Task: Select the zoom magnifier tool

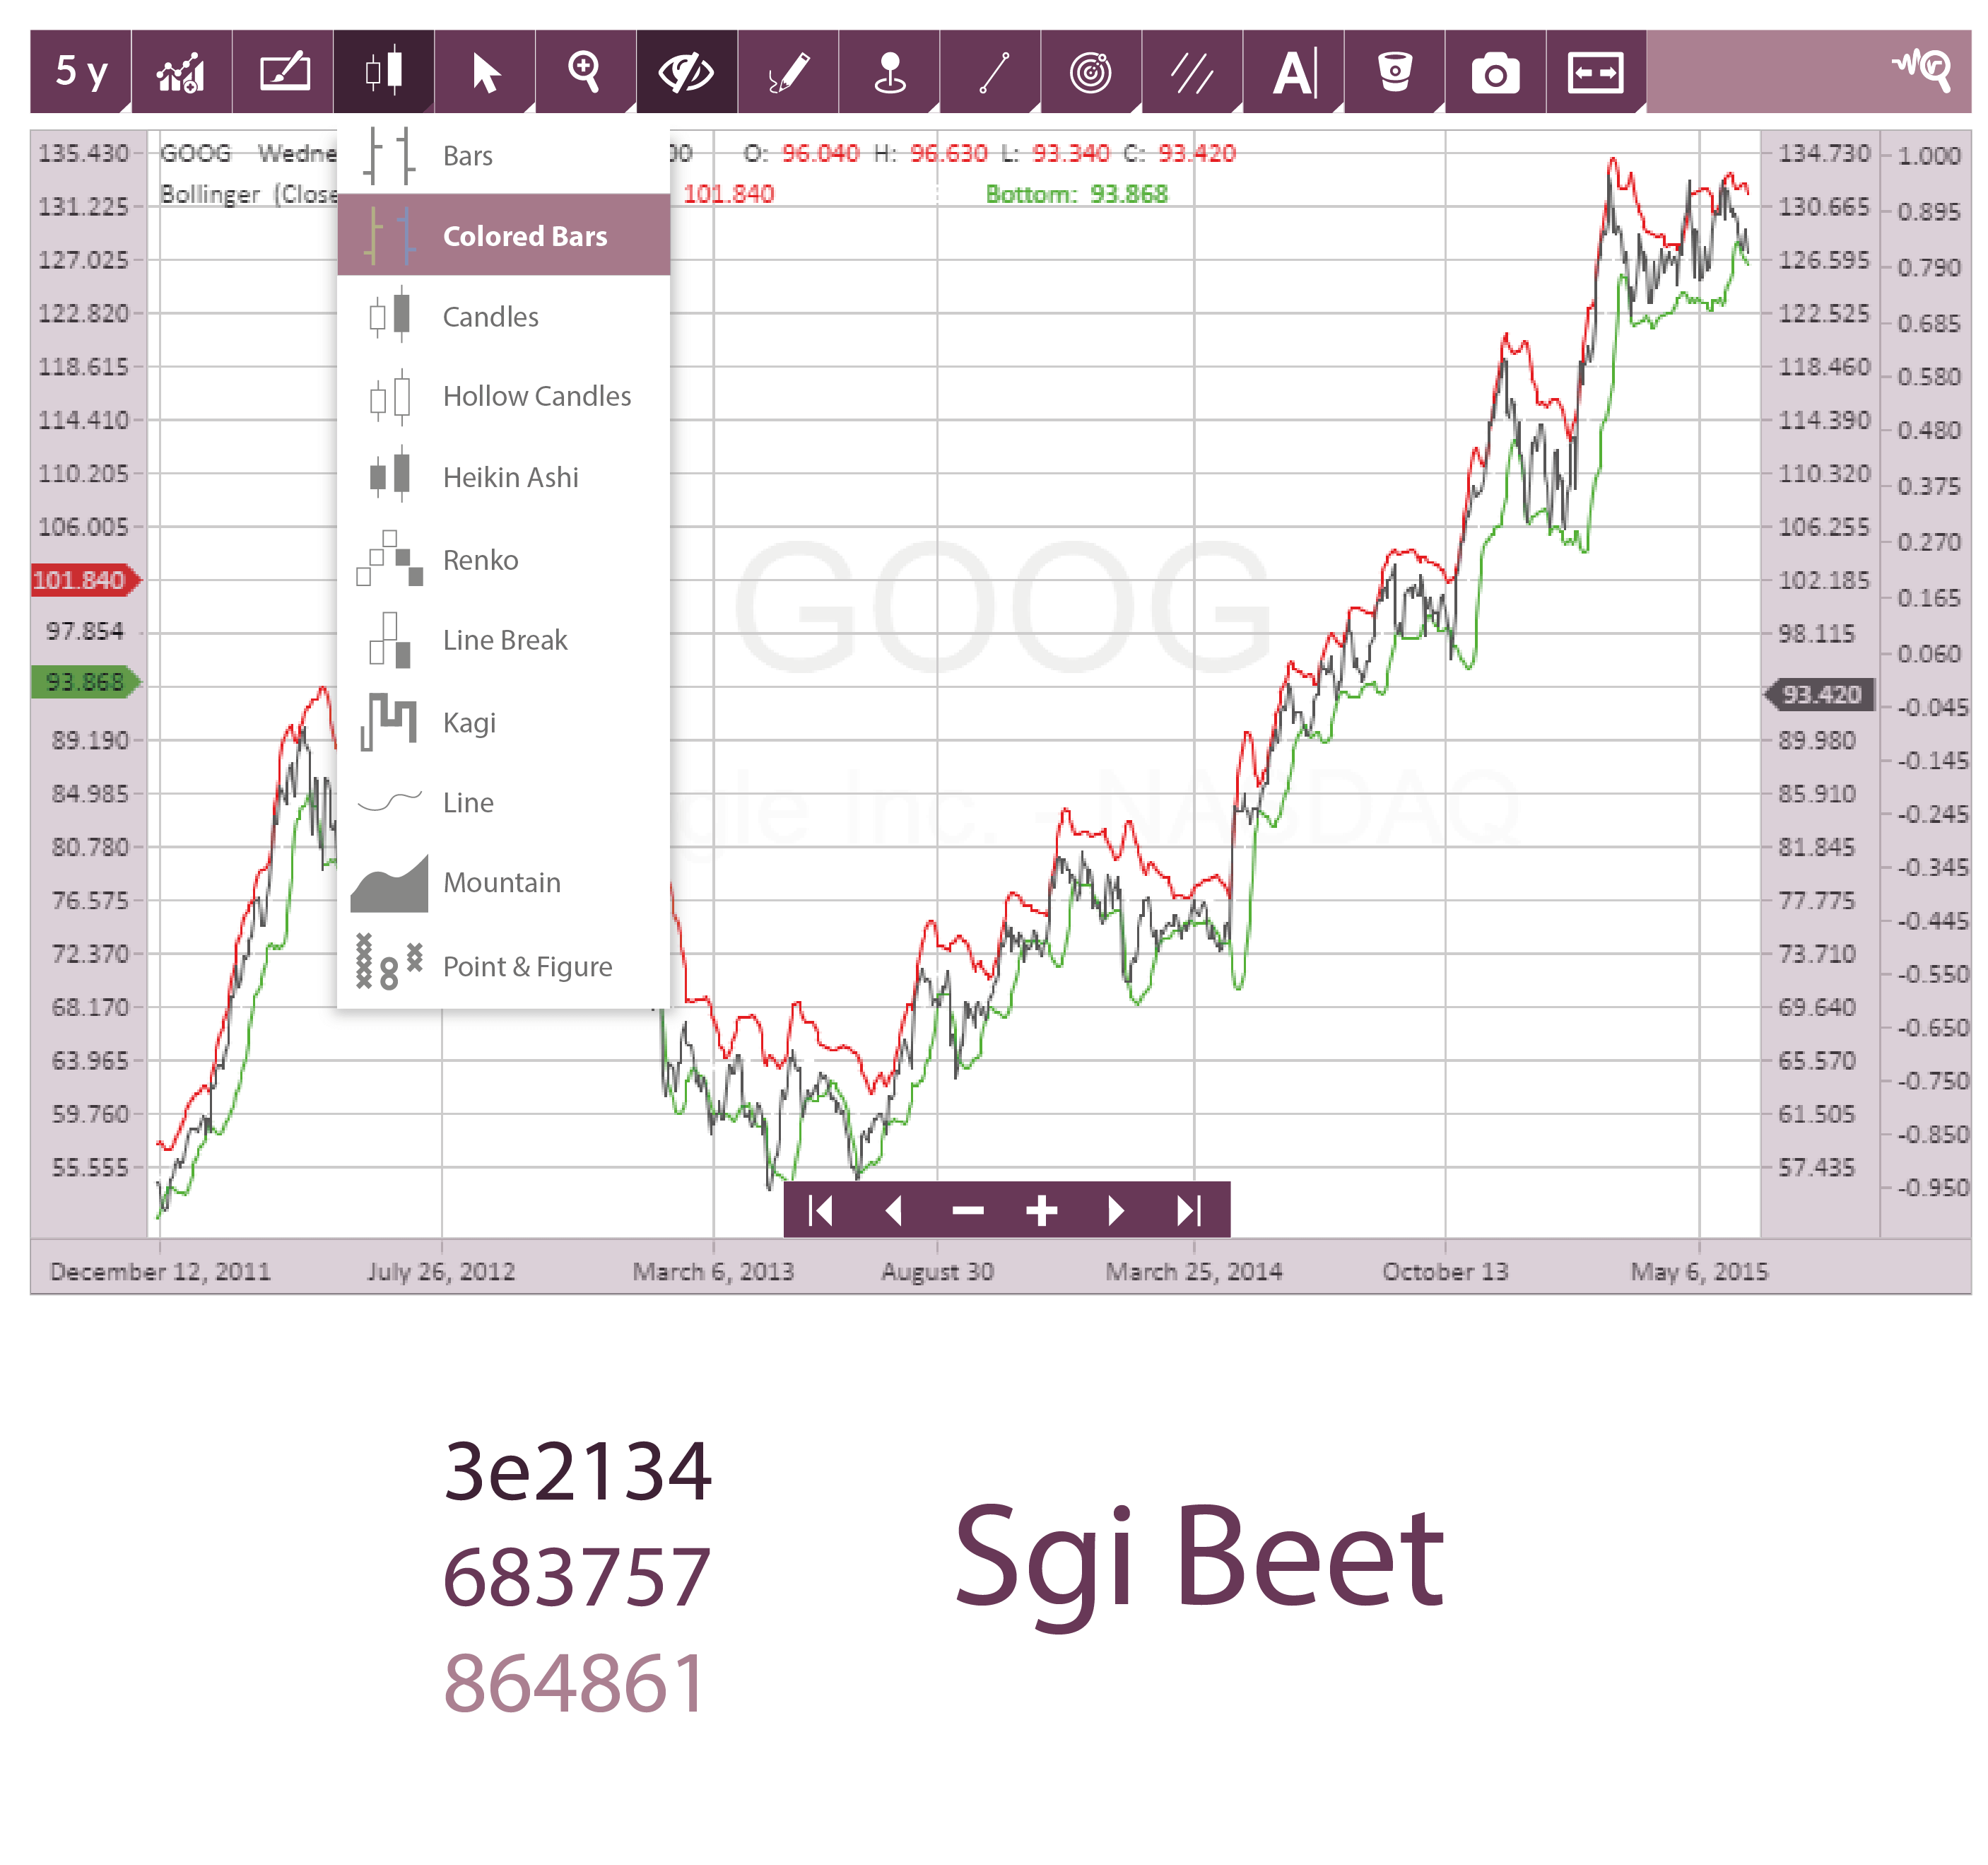Action: point(585,71)
